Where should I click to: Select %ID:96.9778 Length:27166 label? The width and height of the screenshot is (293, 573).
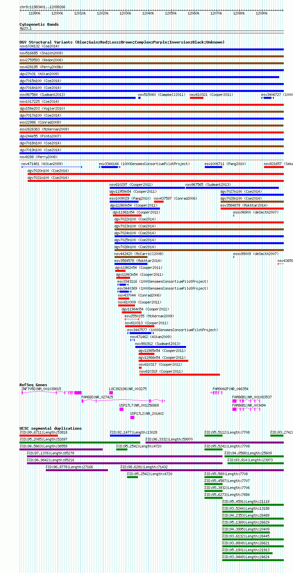(69, 467)
